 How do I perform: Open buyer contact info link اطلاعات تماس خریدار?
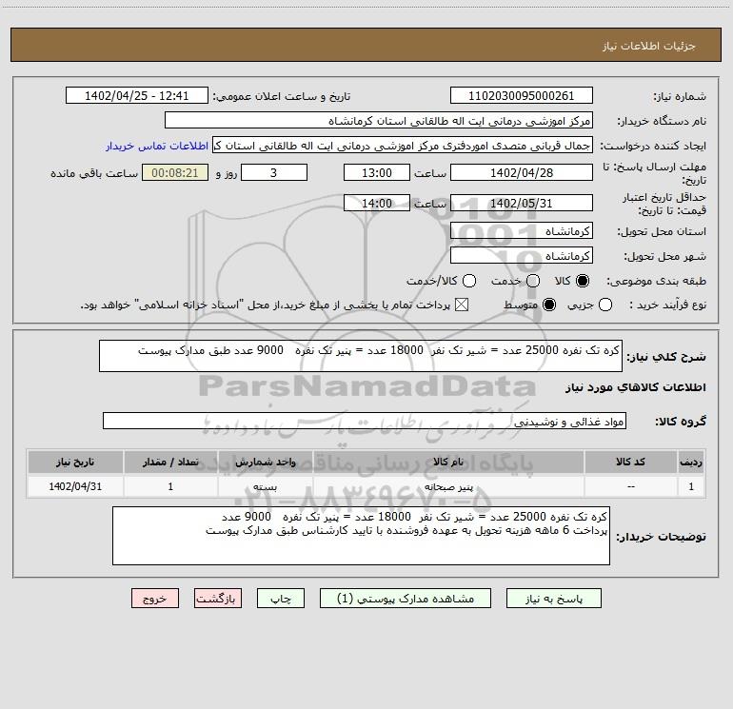pyautogui.click(x=157, y=146)
